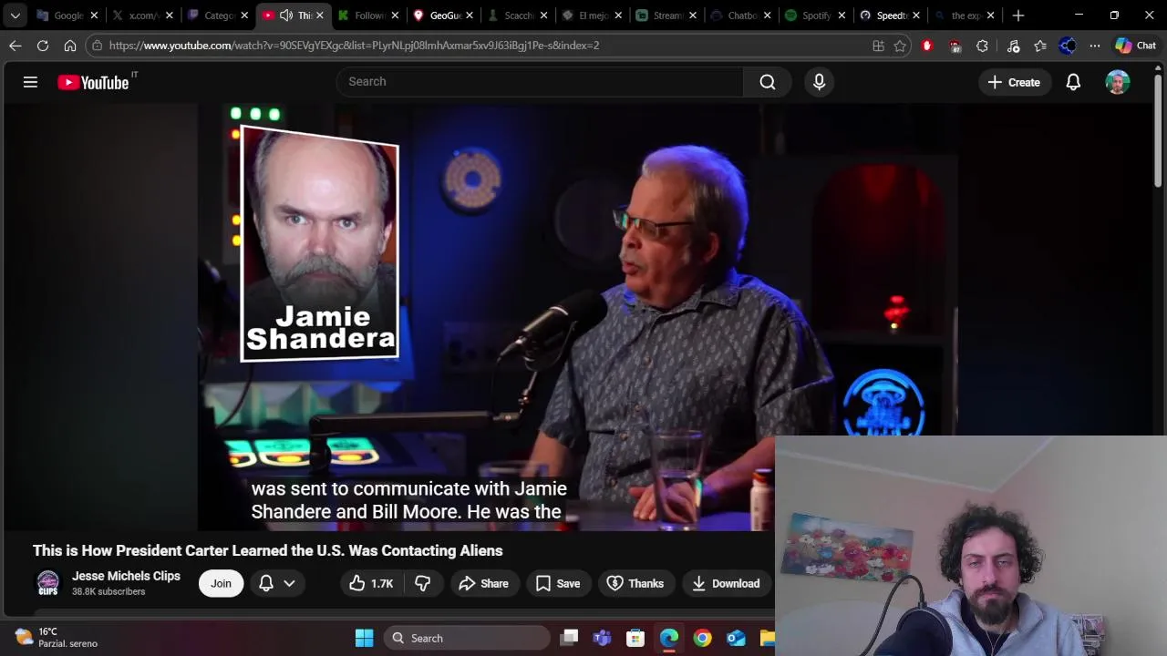
Task: Click the YouTube search magnifier button
Action: click(768, 82)
